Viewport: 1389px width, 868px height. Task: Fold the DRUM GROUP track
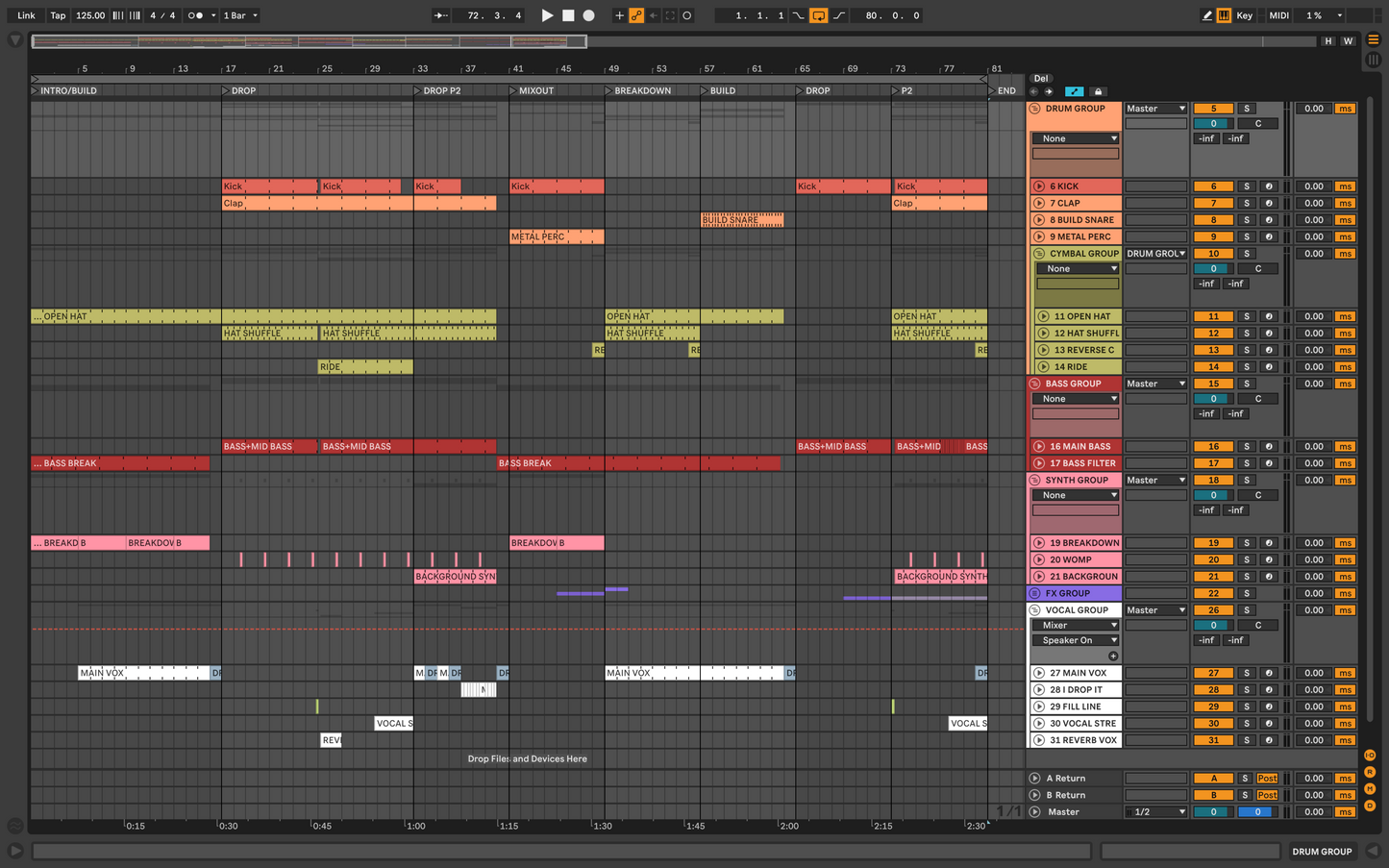tap(1035, 109)
